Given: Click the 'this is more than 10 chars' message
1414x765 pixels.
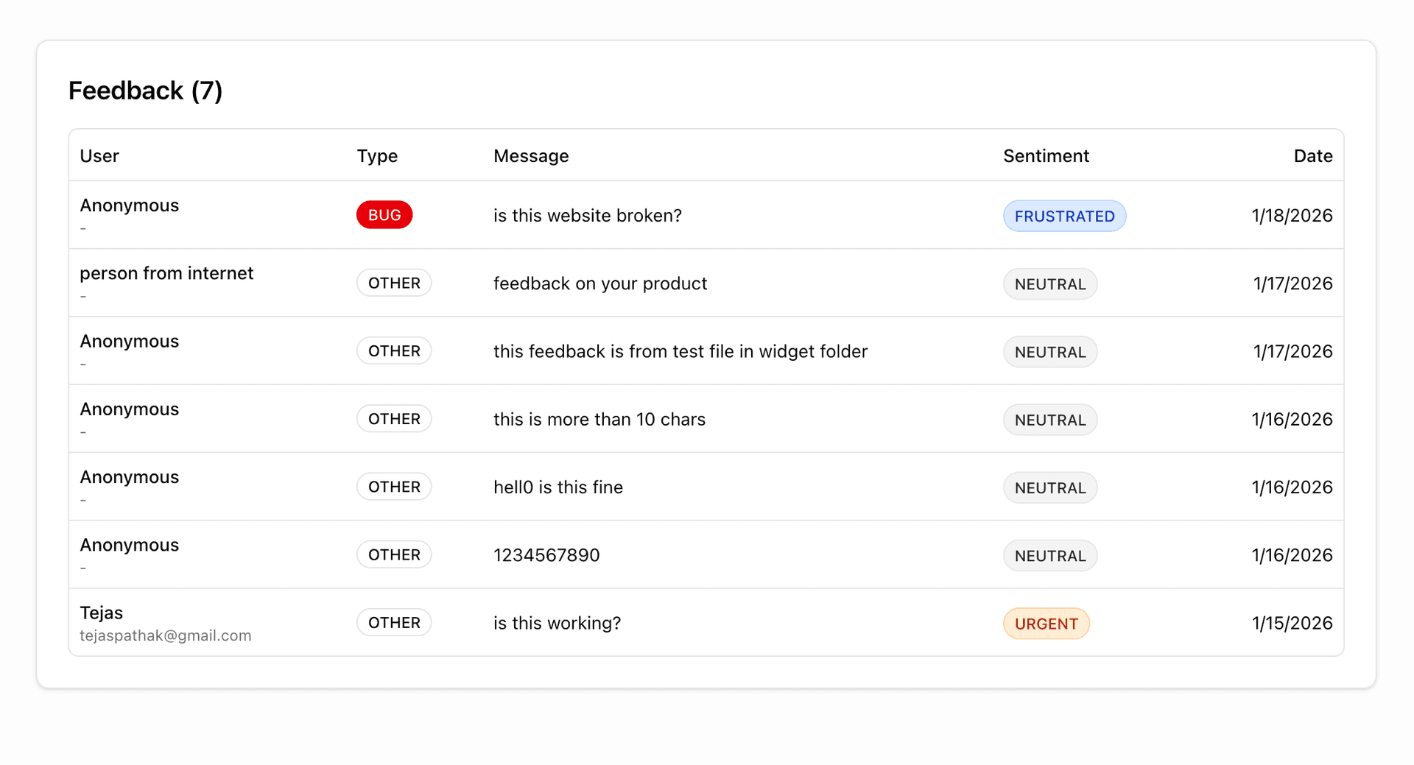Looking at the screenshot, I should pos(599,419).
